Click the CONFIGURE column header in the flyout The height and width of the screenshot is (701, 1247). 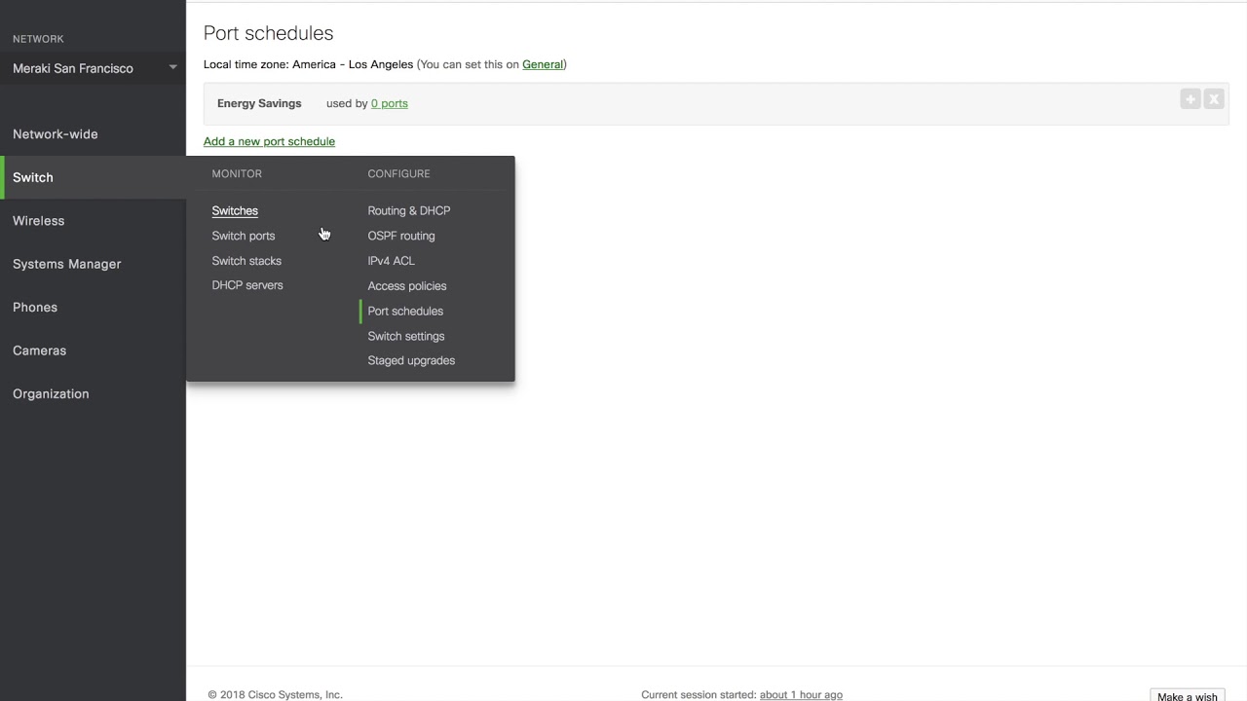398,173
